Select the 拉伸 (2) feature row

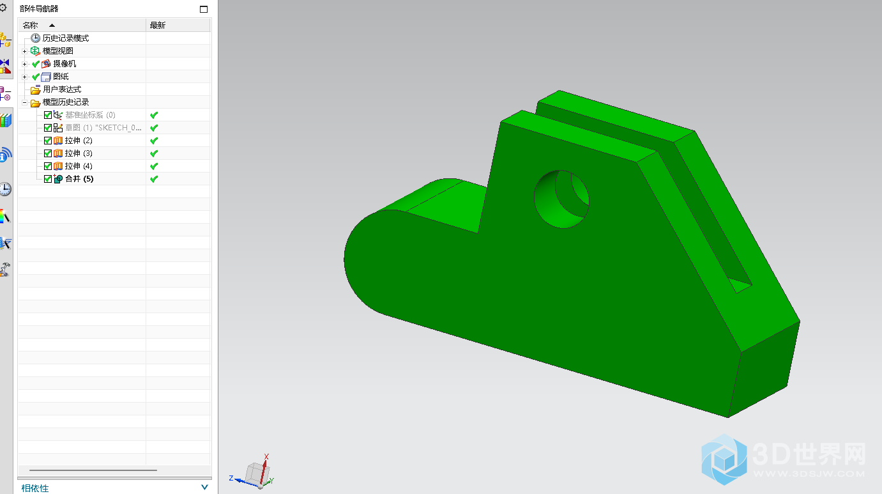79,141
